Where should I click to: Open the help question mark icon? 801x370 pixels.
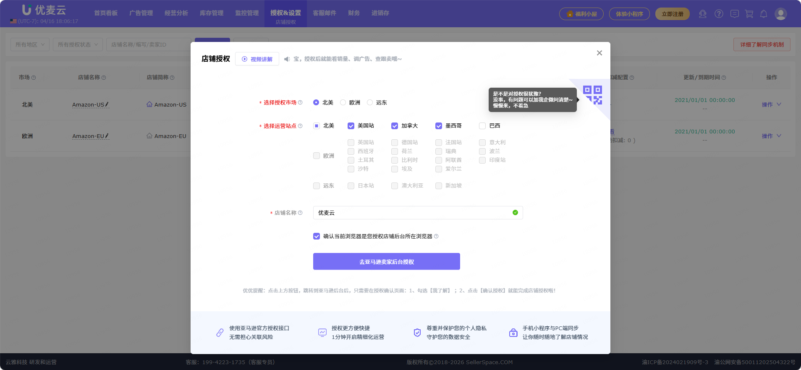719,14
